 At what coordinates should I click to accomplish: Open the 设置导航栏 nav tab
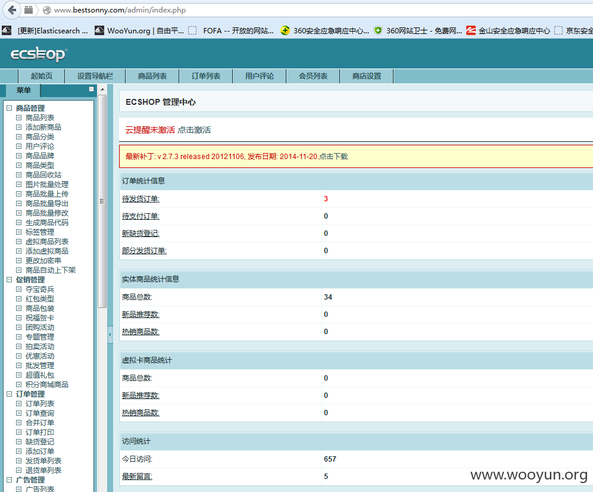pyautogui.click(x=95, y=76)
